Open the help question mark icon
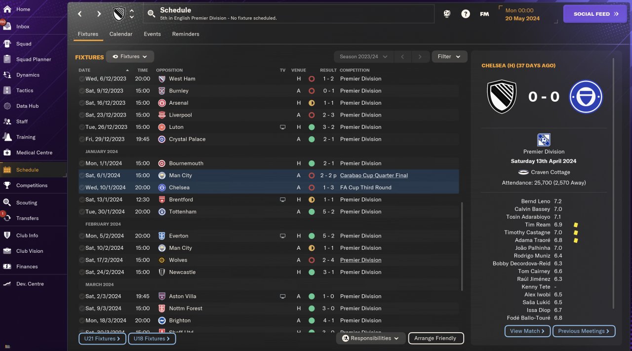The image size is (632, 351). click(x=466, y=14)
